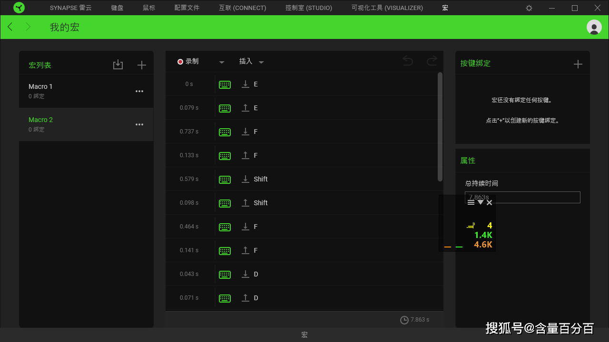Click keyboard icon in the 0.737 s row

tap(225, 132)
